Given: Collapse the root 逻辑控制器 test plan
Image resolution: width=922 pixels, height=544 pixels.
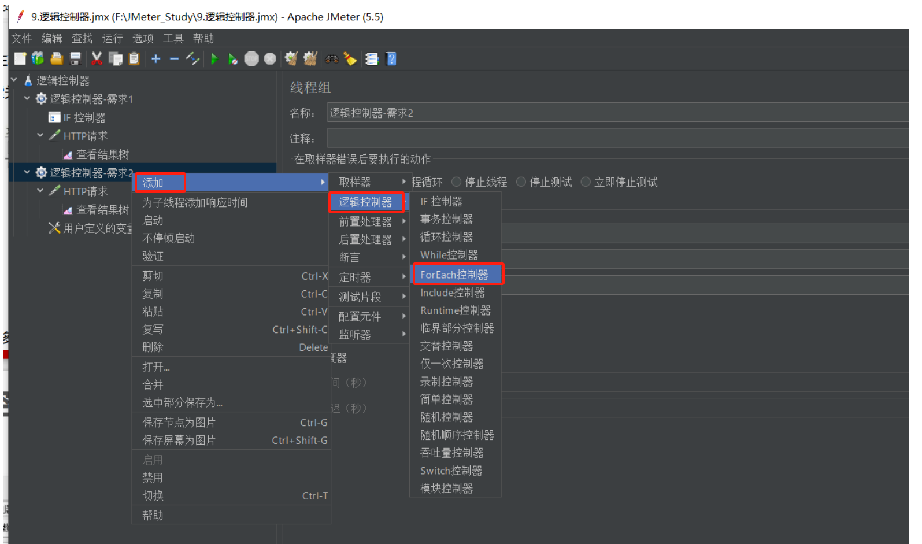Looking at the screenshot, I should [x=14, y=80].
